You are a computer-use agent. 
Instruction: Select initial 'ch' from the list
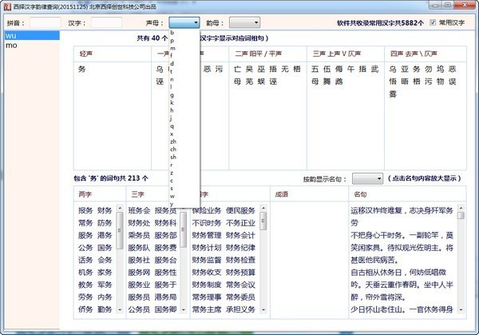(173, 149)
